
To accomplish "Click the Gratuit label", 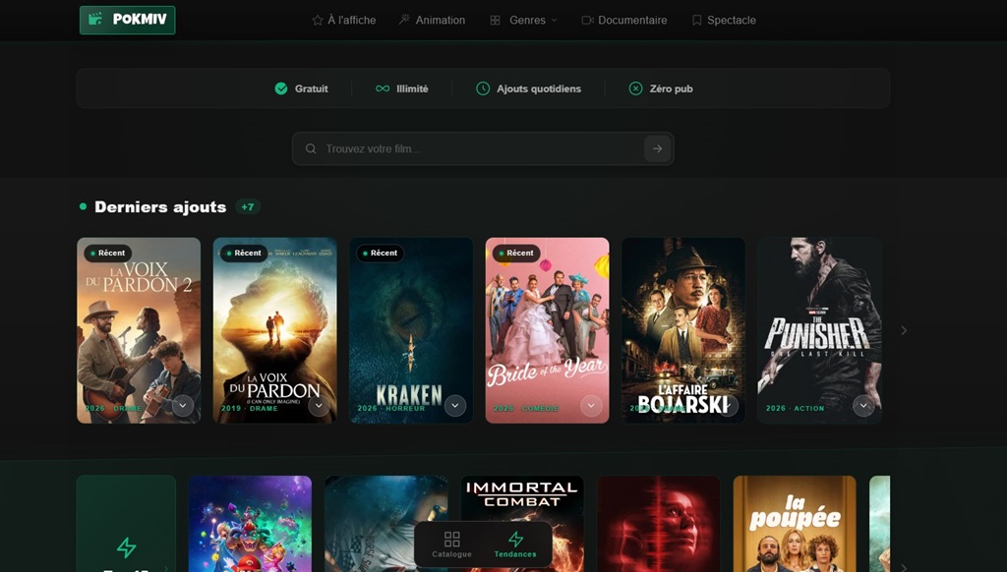I will coord(312,88).
